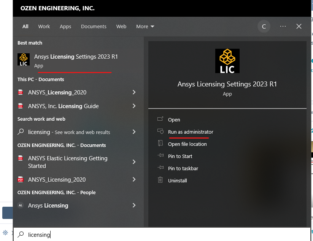
Task: Click the user account circle in search header
Action: click(x=264, y=26)
